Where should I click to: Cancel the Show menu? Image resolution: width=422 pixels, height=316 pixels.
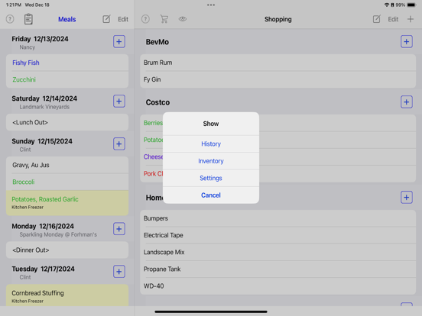[x=211, y=195]
